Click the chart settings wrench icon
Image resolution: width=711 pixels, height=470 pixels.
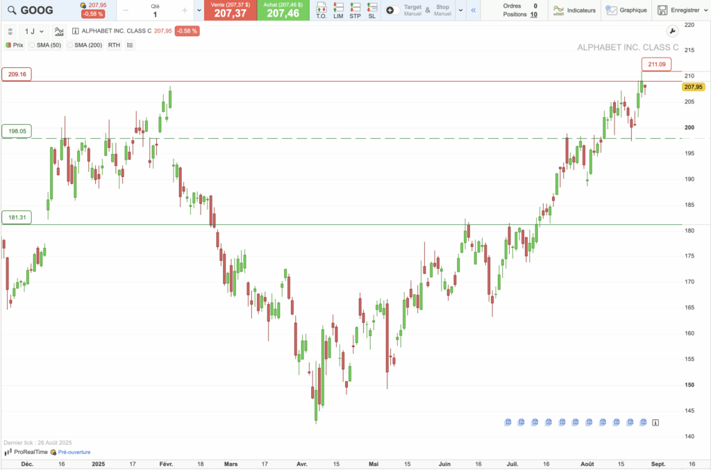[672, 31]
